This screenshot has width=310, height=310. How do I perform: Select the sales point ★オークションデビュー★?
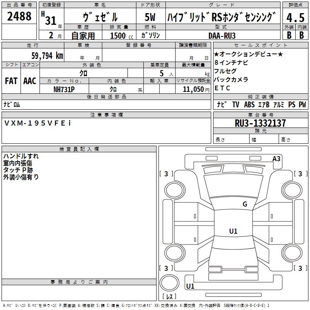coord(248,54)
